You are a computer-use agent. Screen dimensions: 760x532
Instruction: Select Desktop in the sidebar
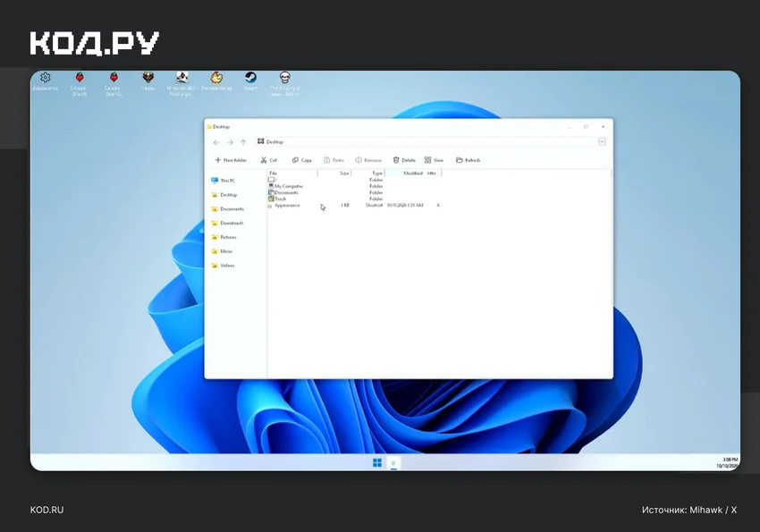click(224, 195)
